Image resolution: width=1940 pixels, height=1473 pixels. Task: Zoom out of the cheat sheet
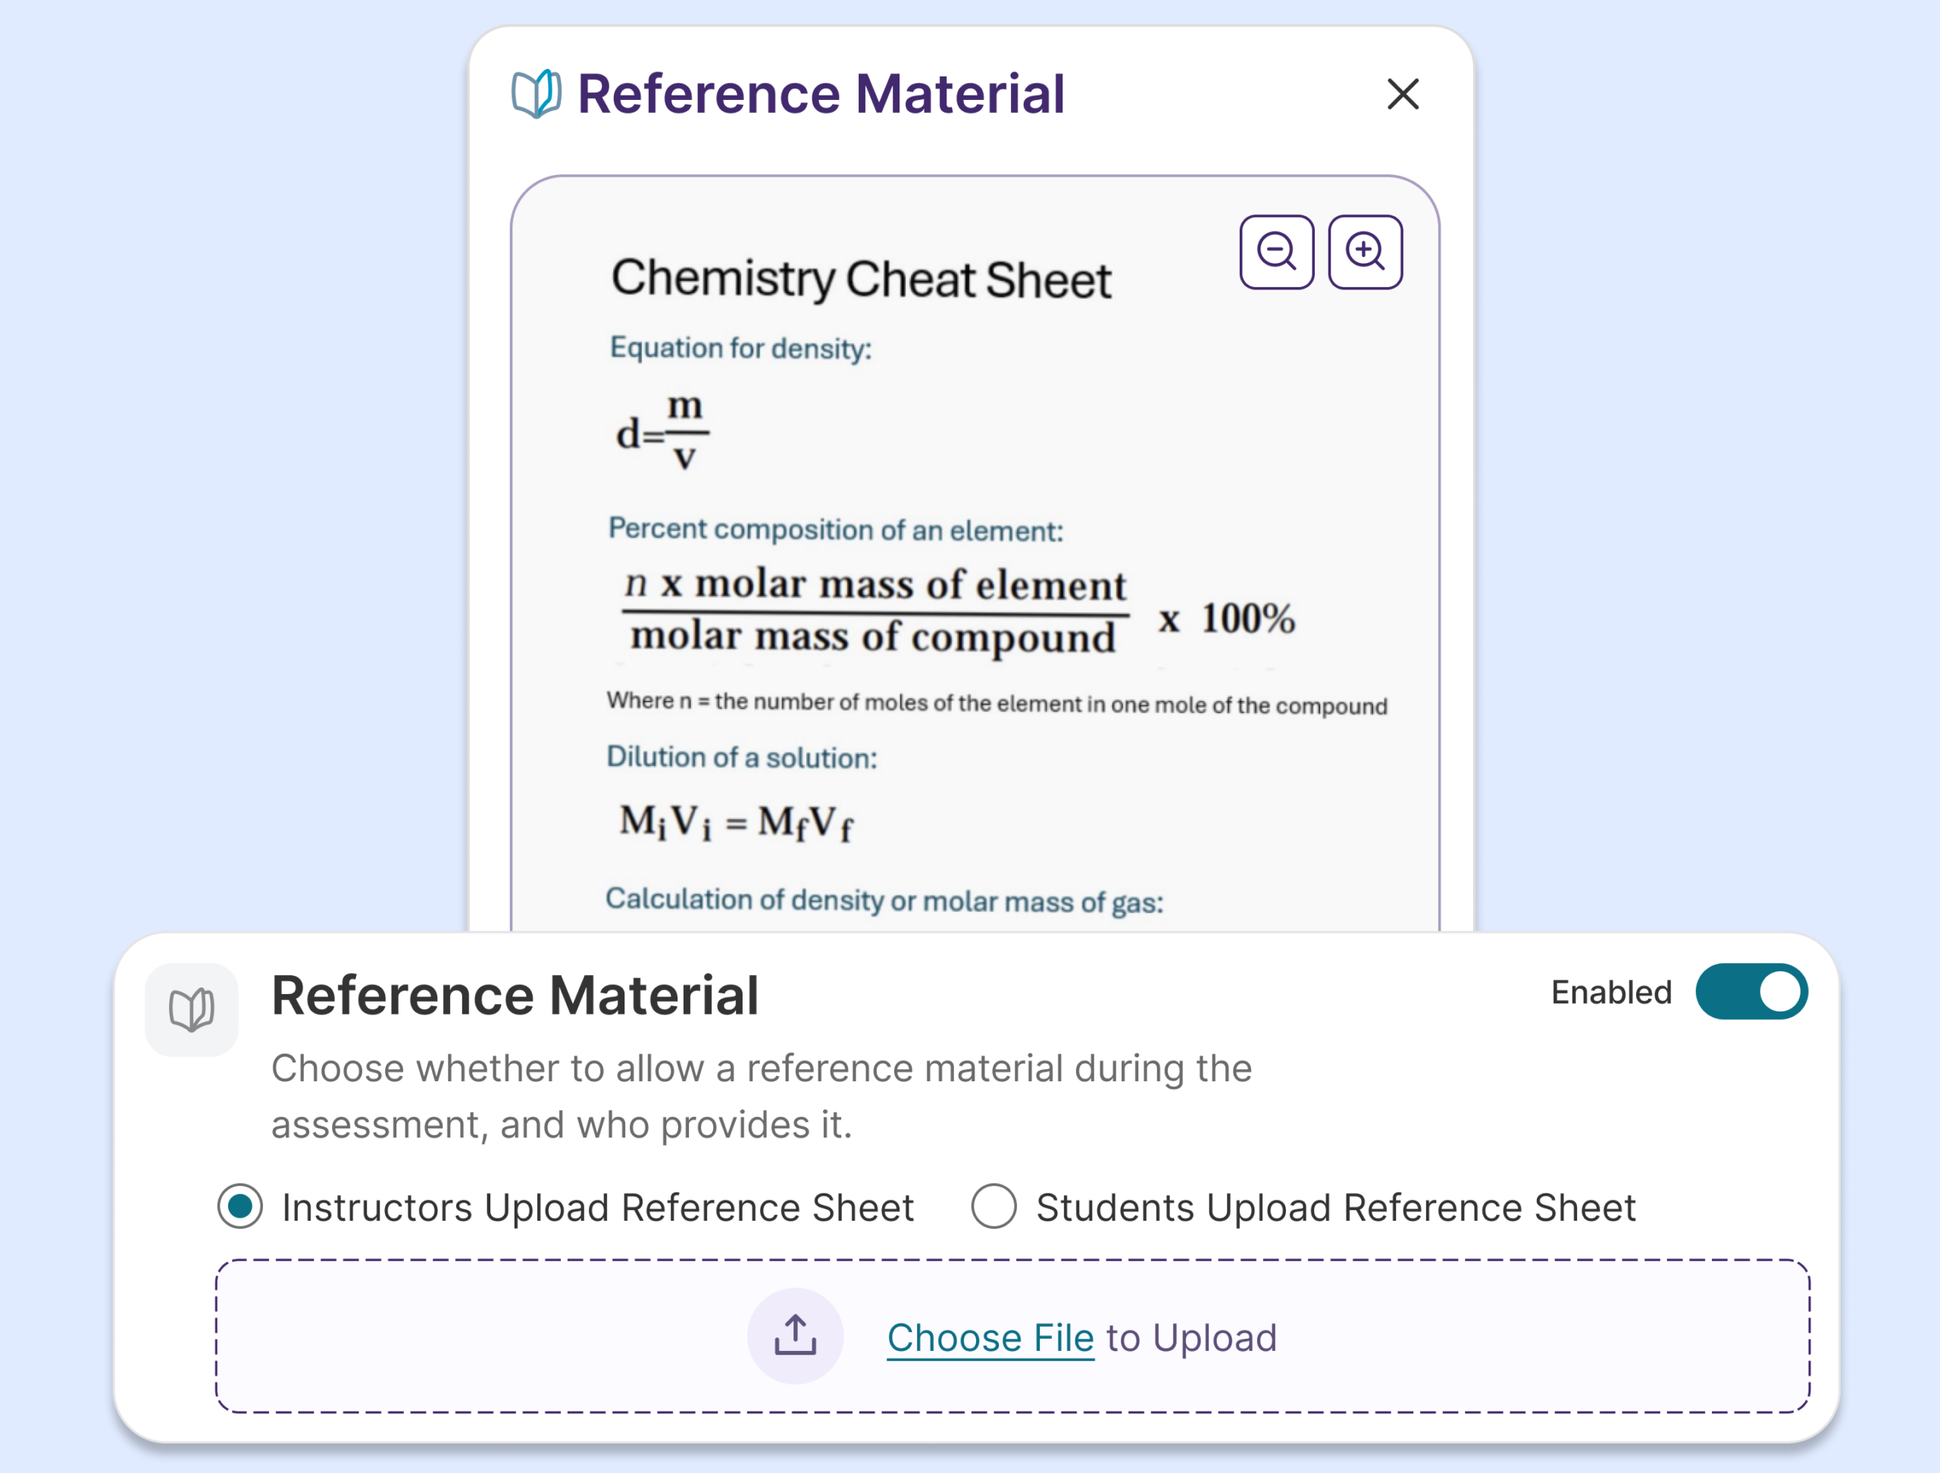tap(1276, 252)
